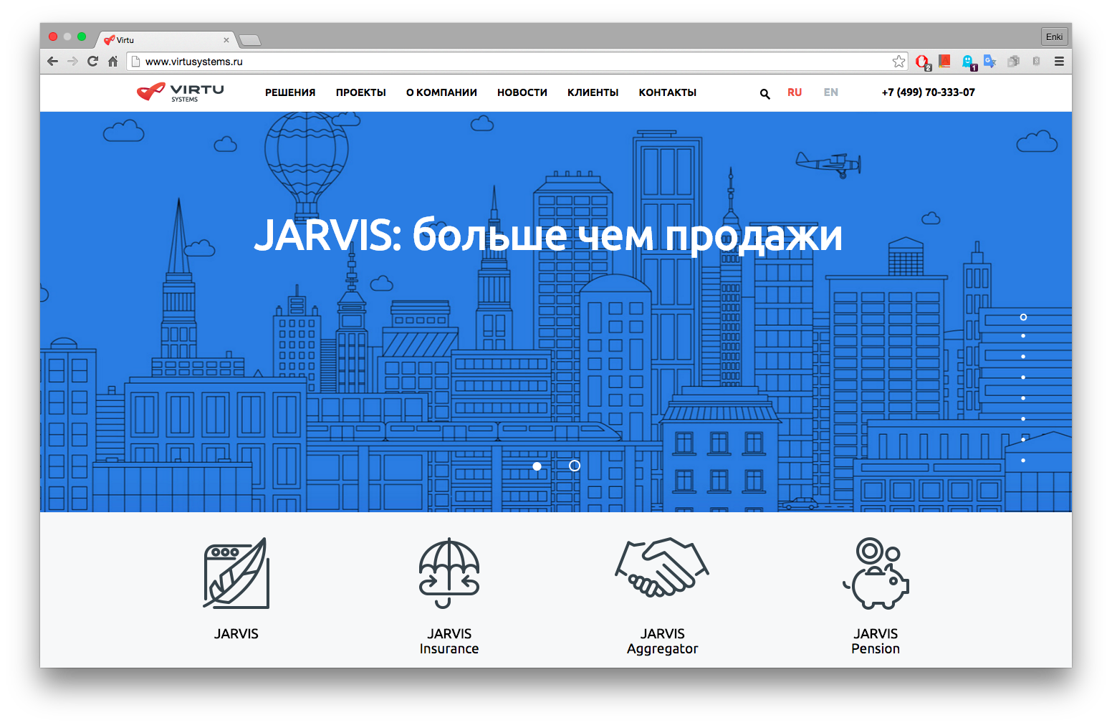Open the РЕШЕНИЯ menu item
1112x725 pixels.
(290, 92)
